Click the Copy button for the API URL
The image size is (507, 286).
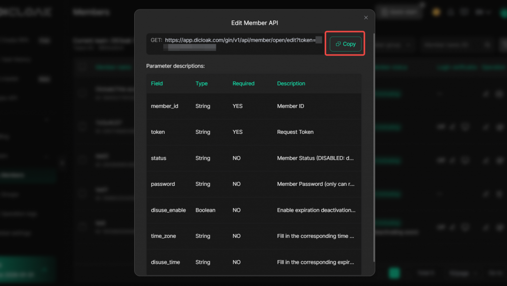346,44
